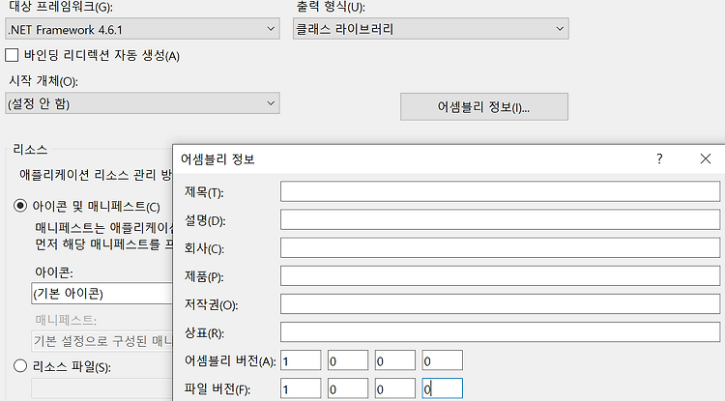This screenshot has height=401, width=725.
Task: Select the 리소스 파일(S) radio button
Action: coord(20,366)
